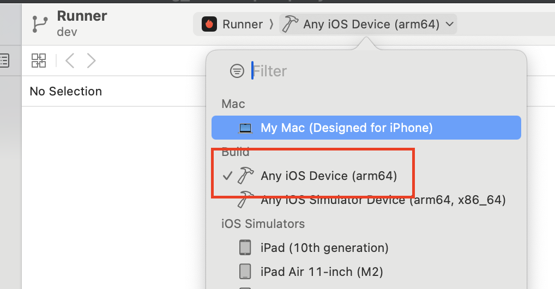Click the source control branch icon
555x289 pixels.
(x=40, y=24)
